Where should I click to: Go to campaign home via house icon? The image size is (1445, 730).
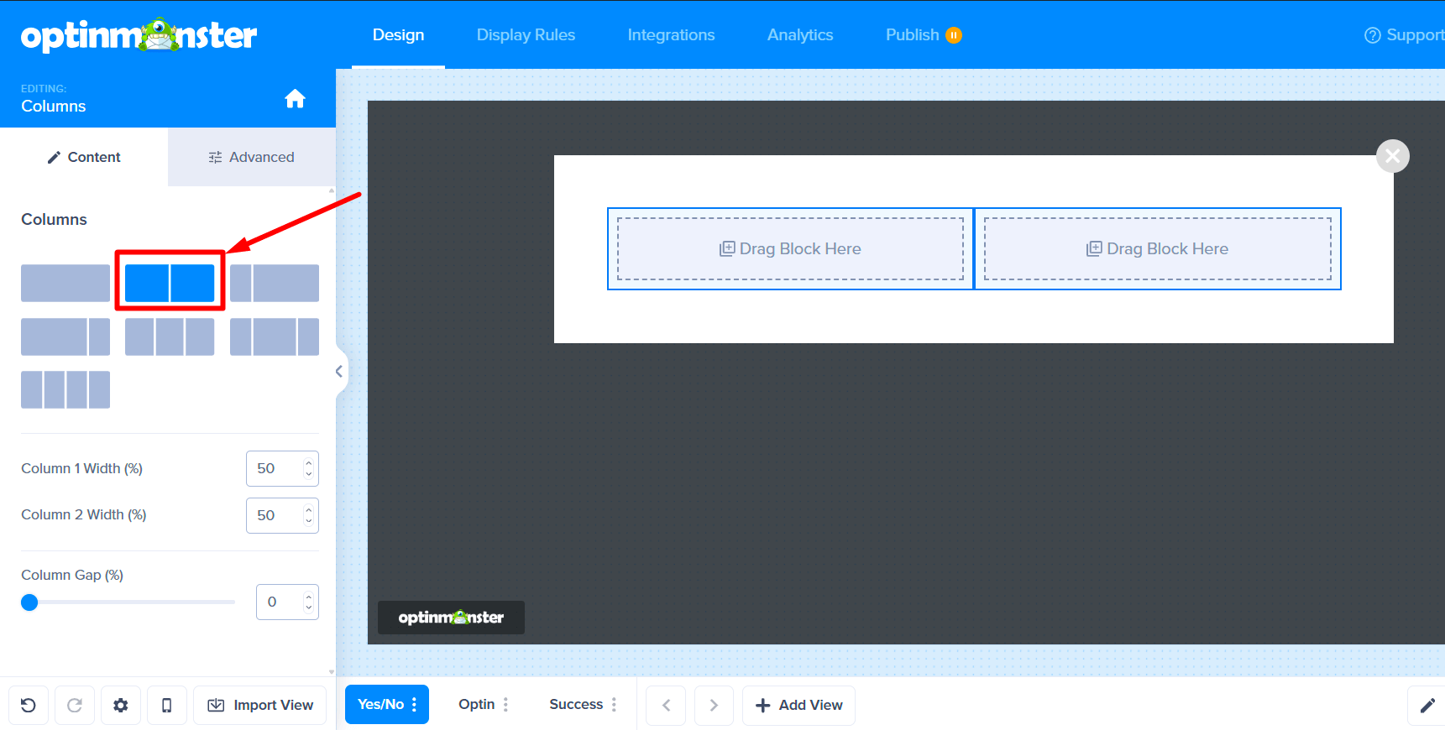pyautogui.click(x=295, y=99)
